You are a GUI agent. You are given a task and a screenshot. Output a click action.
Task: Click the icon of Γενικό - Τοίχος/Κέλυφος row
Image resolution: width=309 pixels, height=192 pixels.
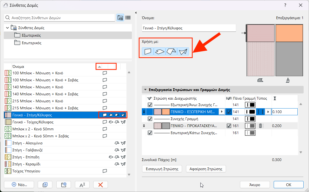pyautogui.click(x=8, y=122)
